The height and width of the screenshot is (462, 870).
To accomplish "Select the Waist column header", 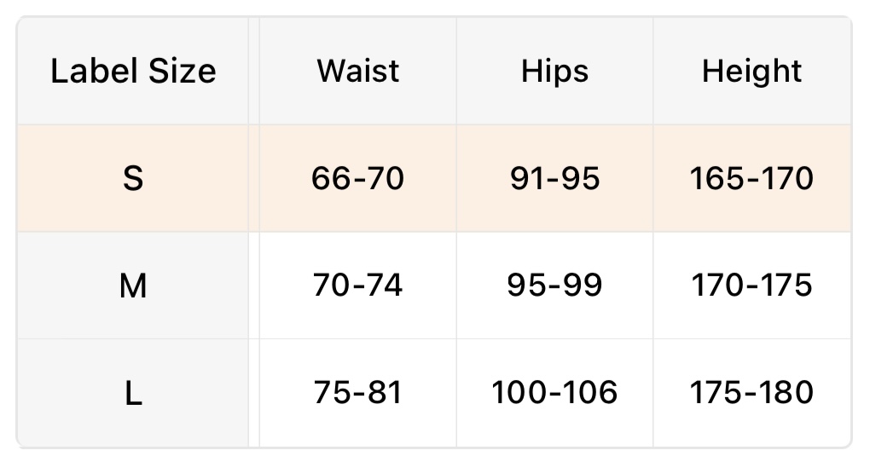I will tap(357, 71).
